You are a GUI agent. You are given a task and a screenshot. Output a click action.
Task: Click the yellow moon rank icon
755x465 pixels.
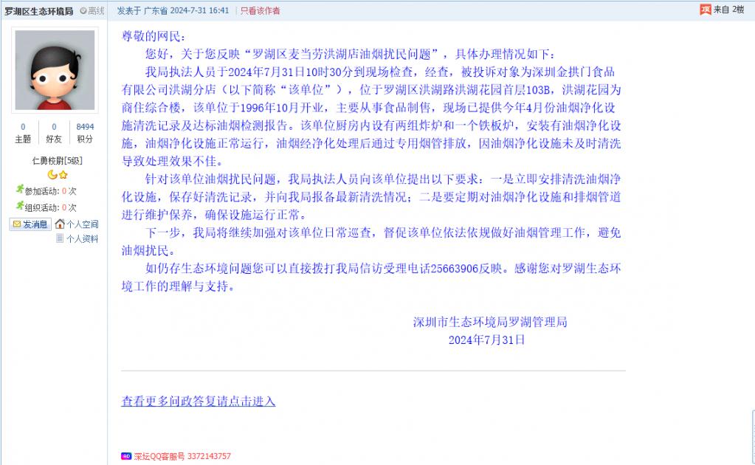click(52, 175)
